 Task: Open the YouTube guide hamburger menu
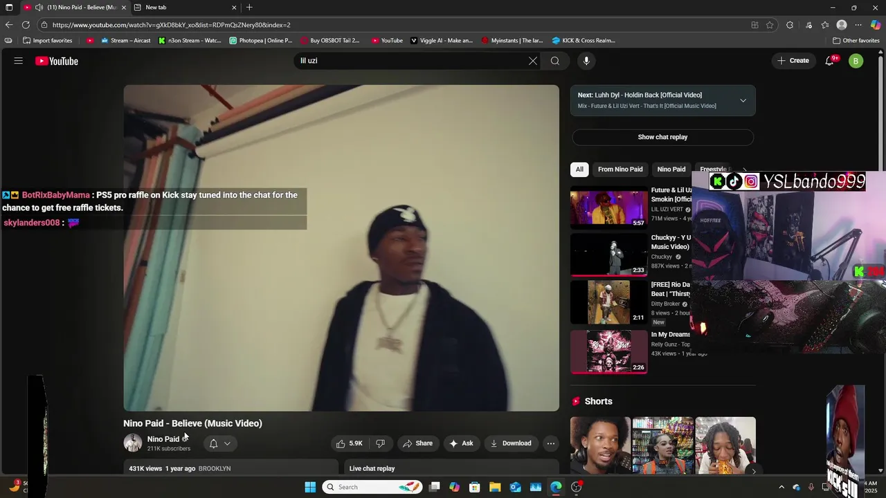19,61
